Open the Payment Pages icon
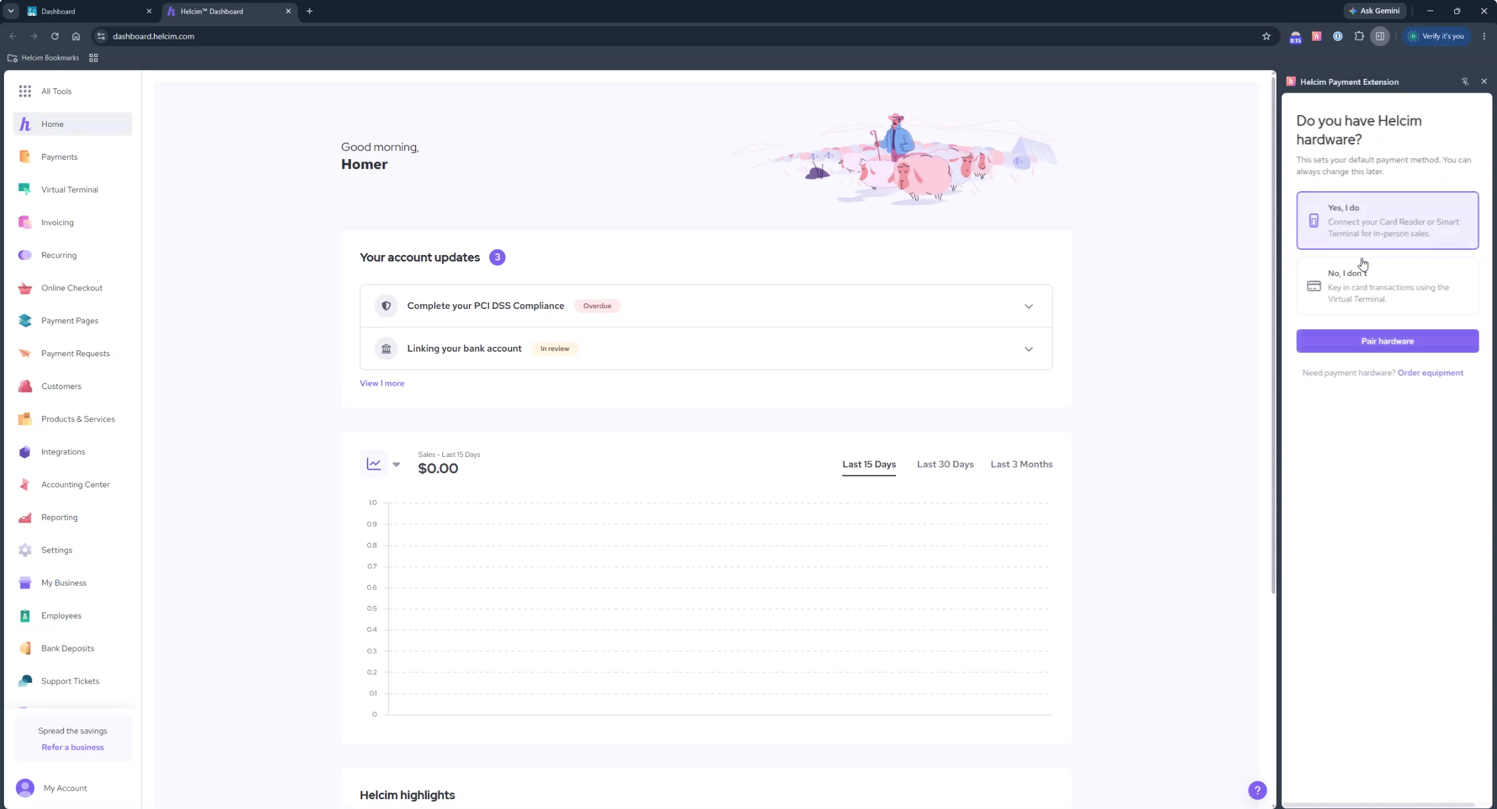This screenshot has height=809, width=1497. (x=25, y=321)
